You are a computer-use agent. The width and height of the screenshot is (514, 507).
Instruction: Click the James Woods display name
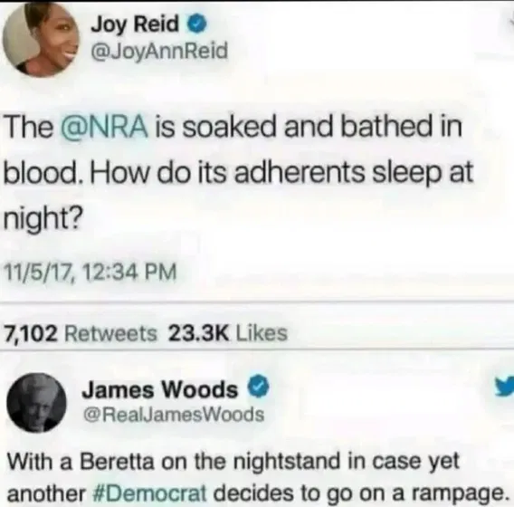[x=159, y=389]
